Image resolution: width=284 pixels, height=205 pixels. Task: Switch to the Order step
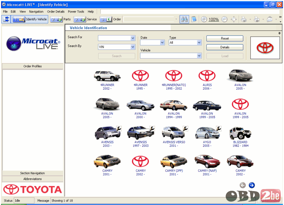[x=110, y=19]
